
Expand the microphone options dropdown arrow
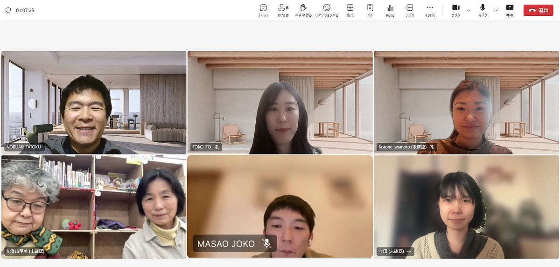(496, 10)
